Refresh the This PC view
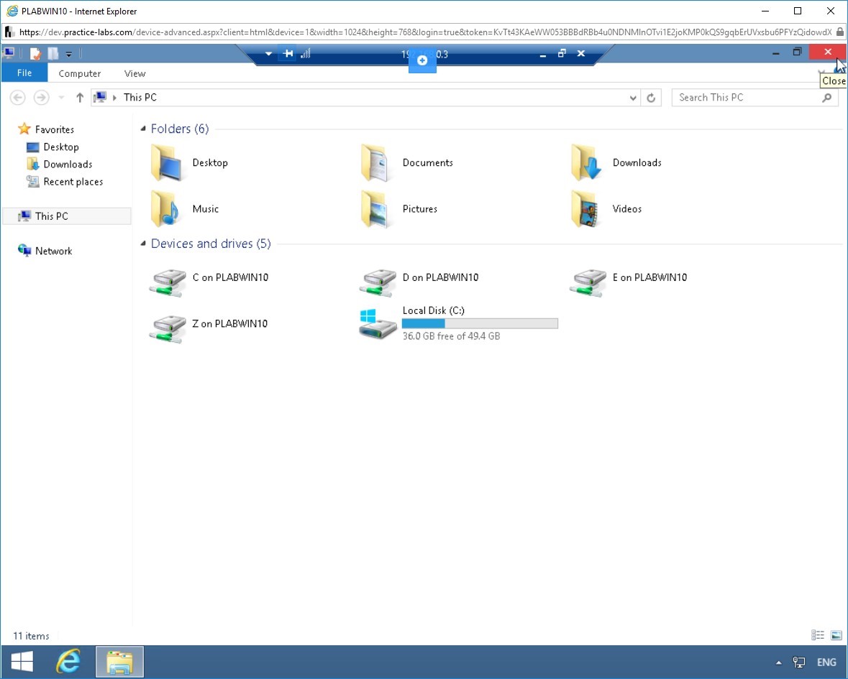848x679 pixels. click(651, 98)
